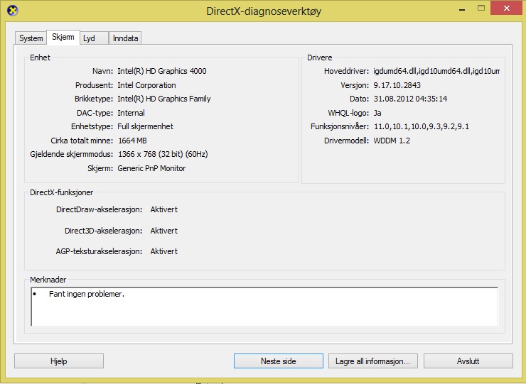This screenshot has height=384, width=526.
Task: Click the Hjelp button
Action: pyautogui.click(x=59, y=361)
